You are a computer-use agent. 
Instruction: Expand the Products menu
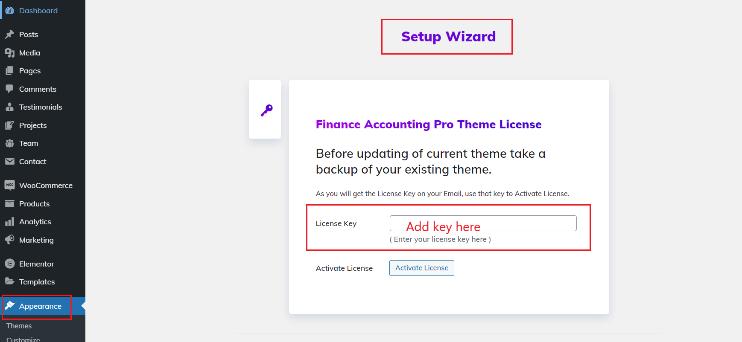coord(34,203)
